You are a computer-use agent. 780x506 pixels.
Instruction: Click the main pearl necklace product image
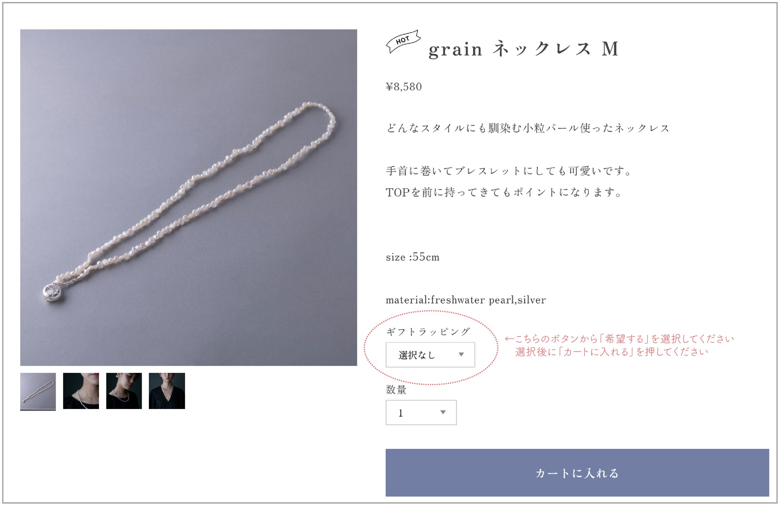pyautogui.click(x=189, y=197)
